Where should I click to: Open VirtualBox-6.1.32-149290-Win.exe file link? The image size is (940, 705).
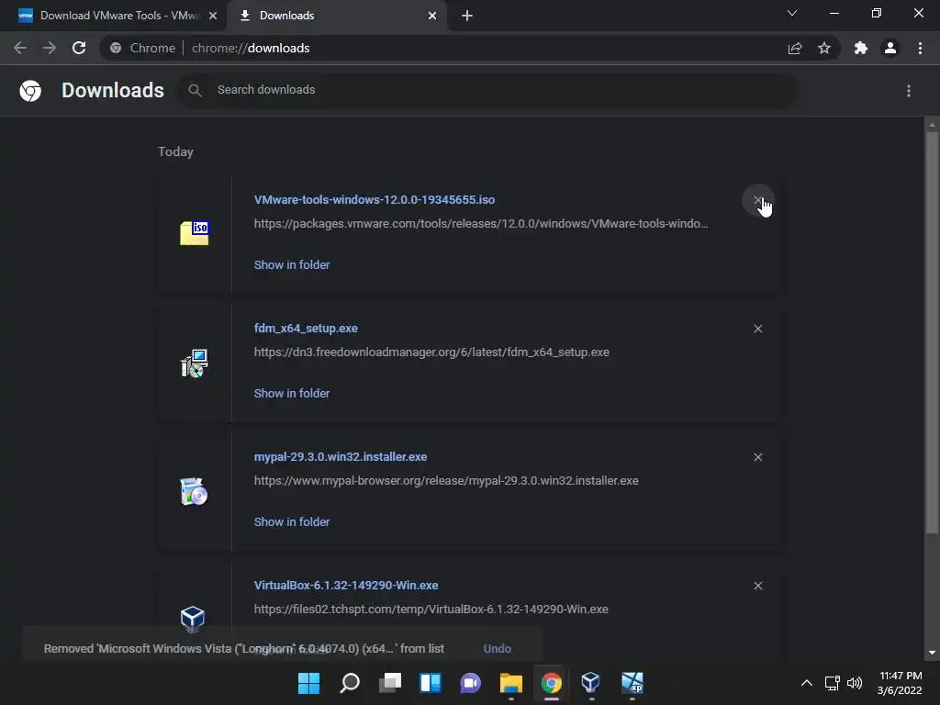point(346,585)
